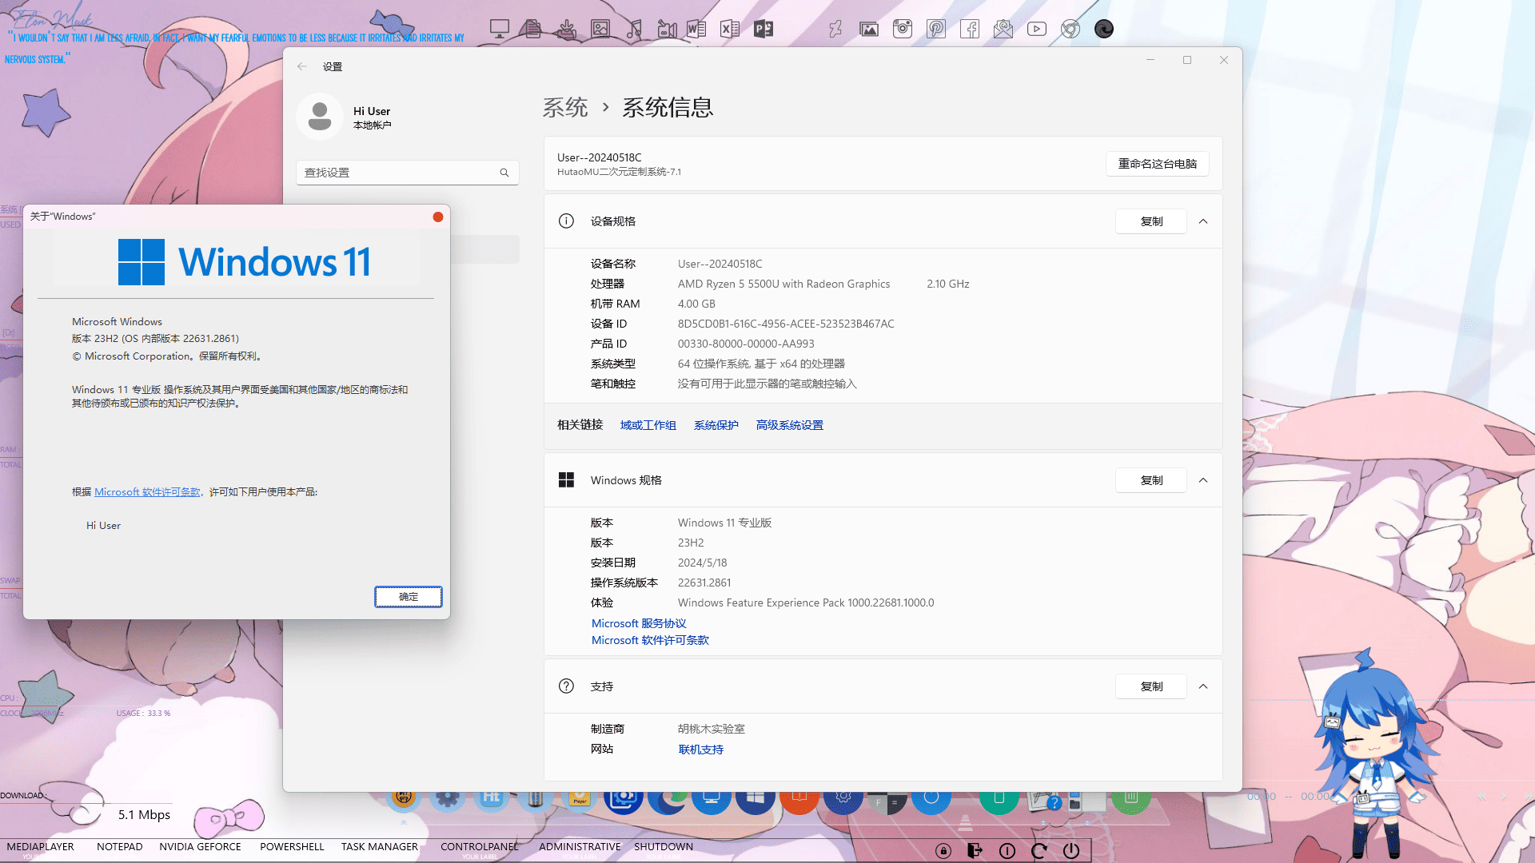
Task: Click the Facebook shortcut icon
Action: [970, 30]
